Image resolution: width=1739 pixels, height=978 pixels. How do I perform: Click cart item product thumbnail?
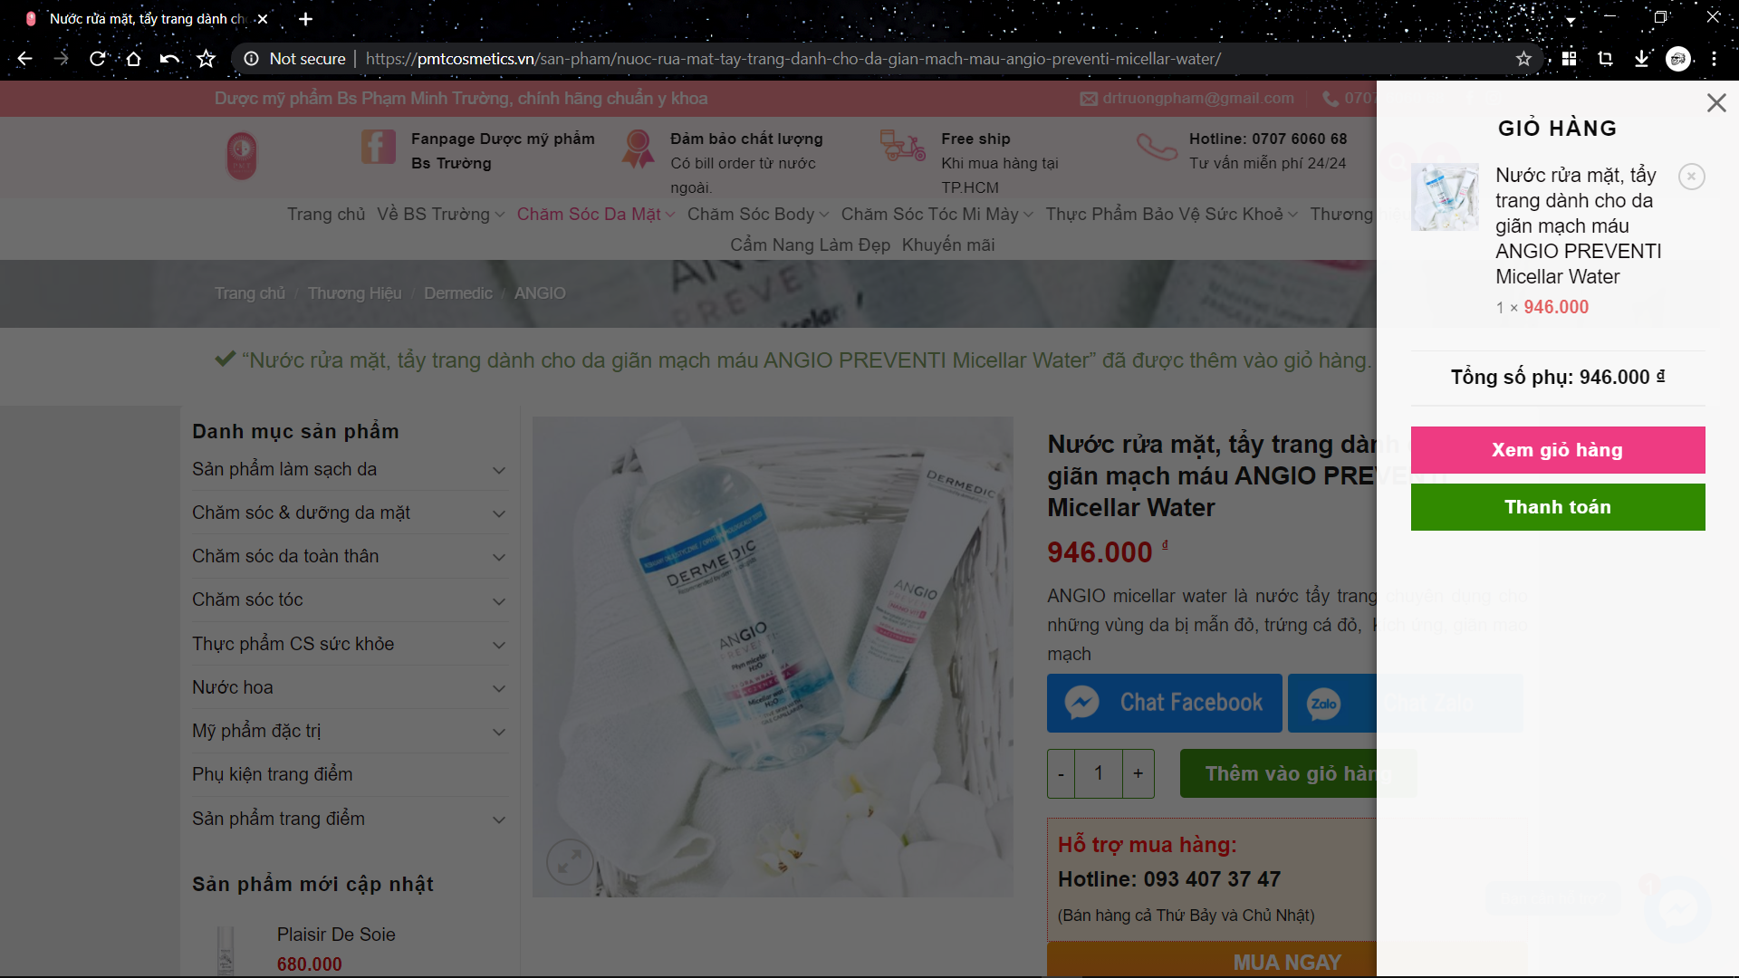pyautogui.click(x=1445, y=197)
